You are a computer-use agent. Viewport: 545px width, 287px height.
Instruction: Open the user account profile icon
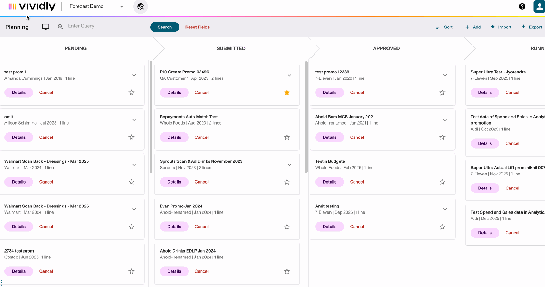click(539, 7)
